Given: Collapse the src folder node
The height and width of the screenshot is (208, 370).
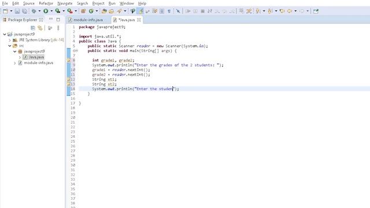Looking at the screenshot, I should point(10,46).
